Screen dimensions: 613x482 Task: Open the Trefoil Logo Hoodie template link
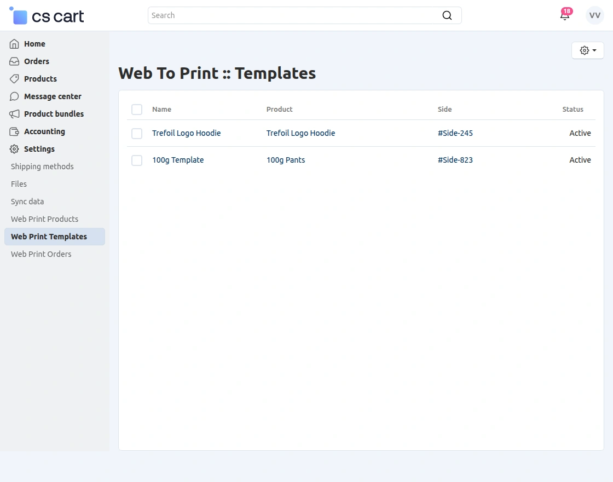186,133
